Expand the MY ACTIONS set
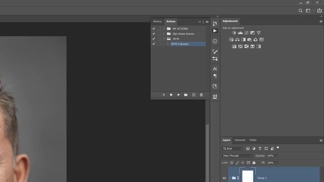Screen dimensions: 324x182 (164, 28)
